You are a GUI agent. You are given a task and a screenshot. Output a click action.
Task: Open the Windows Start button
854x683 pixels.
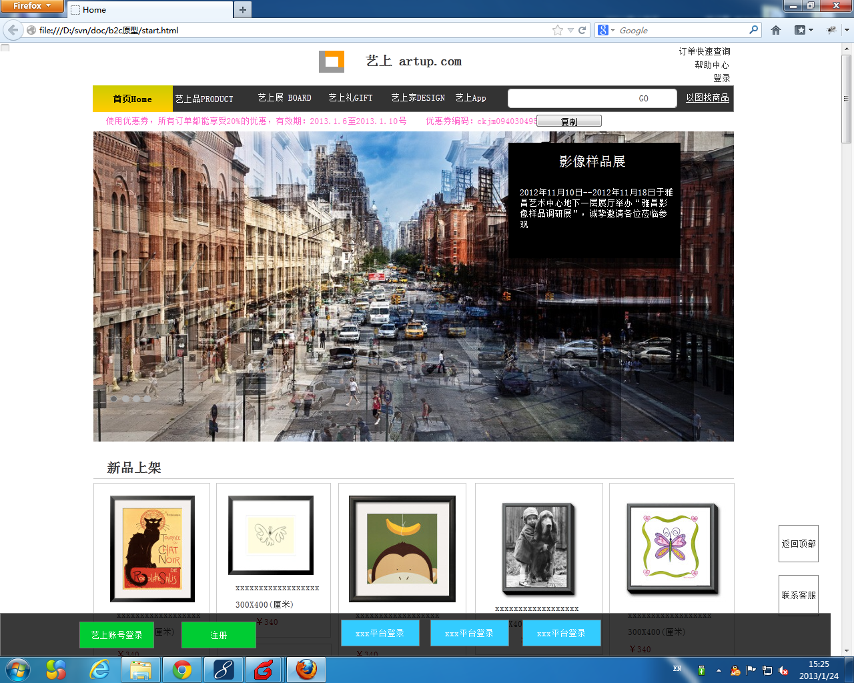[17, 670]
